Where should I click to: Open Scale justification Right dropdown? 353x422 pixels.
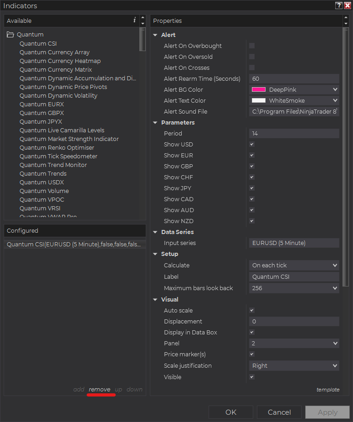point(294,366)
